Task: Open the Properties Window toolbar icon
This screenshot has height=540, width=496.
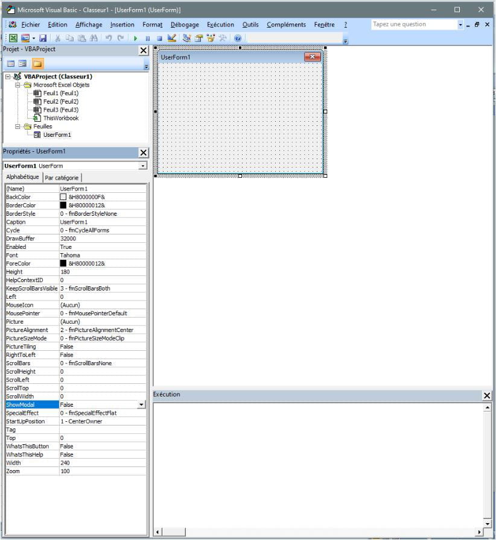Action: point(199,38)
